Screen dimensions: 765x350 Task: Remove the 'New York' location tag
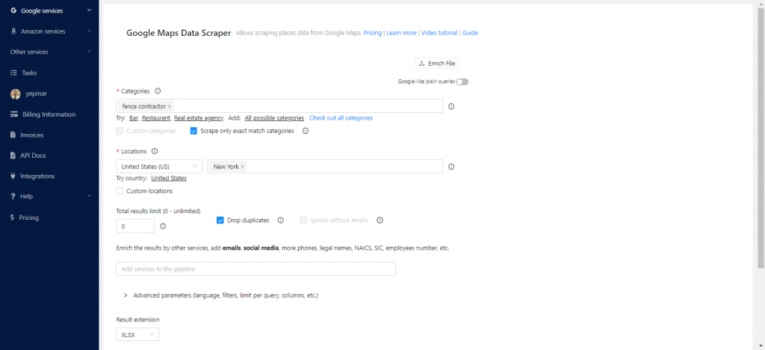point(243,167)
